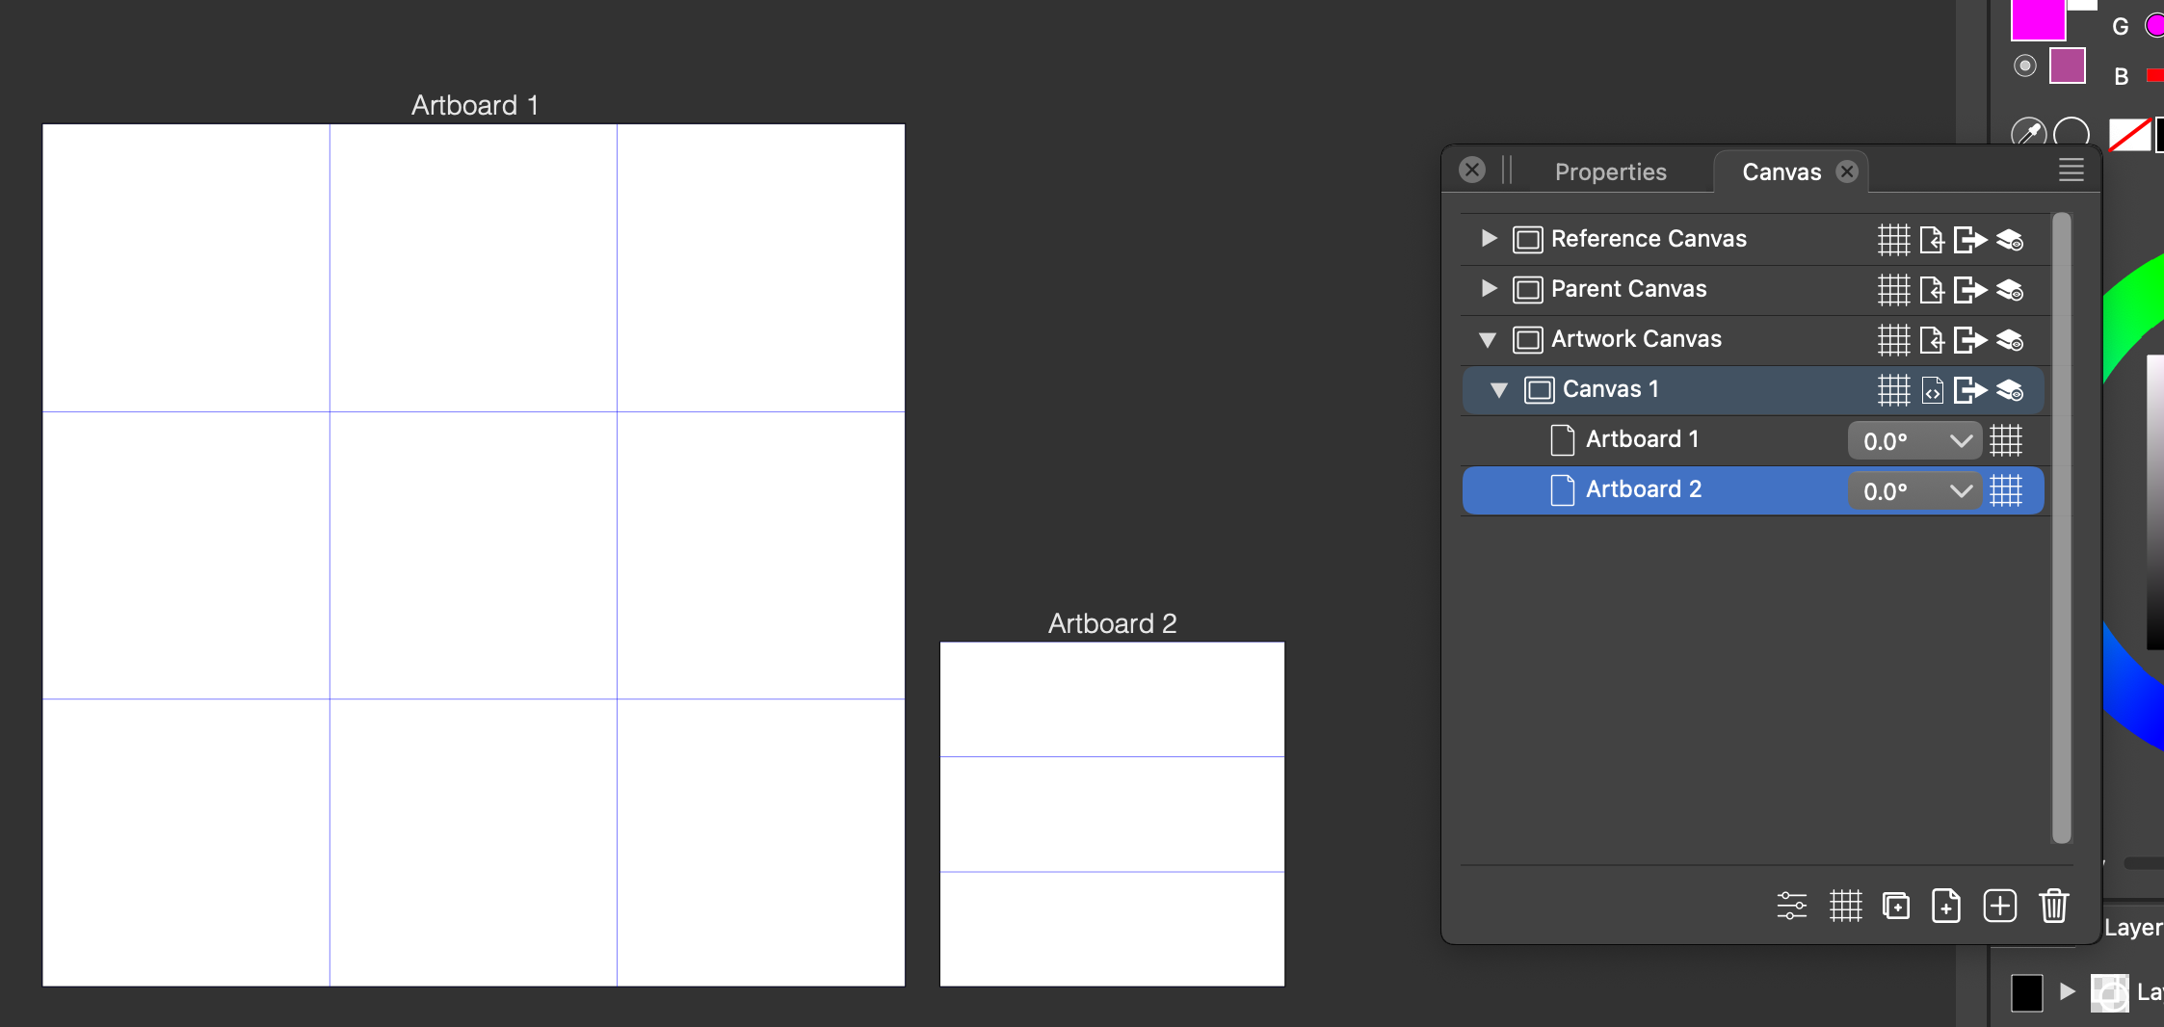Collapse the Artwork Canvas group
The width and height of the screenshot is (2164, 1027).
pyautogui.click(x=1488, y=339)
